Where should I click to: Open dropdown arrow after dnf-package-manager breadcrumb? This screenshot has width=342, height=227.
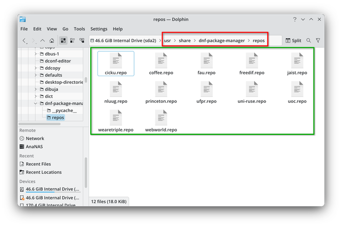248,40
